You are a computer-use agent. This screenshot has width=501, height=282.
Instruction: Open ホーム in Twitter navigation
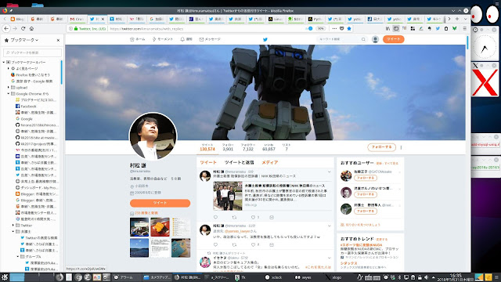pyautogui.click(x=138, y=39)
